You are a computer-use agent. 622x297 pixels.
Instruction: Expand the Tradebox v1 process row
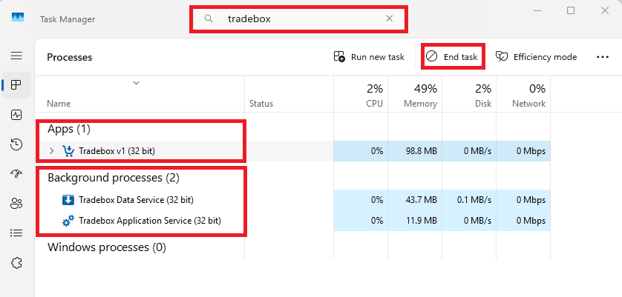(x=51, y=151)
